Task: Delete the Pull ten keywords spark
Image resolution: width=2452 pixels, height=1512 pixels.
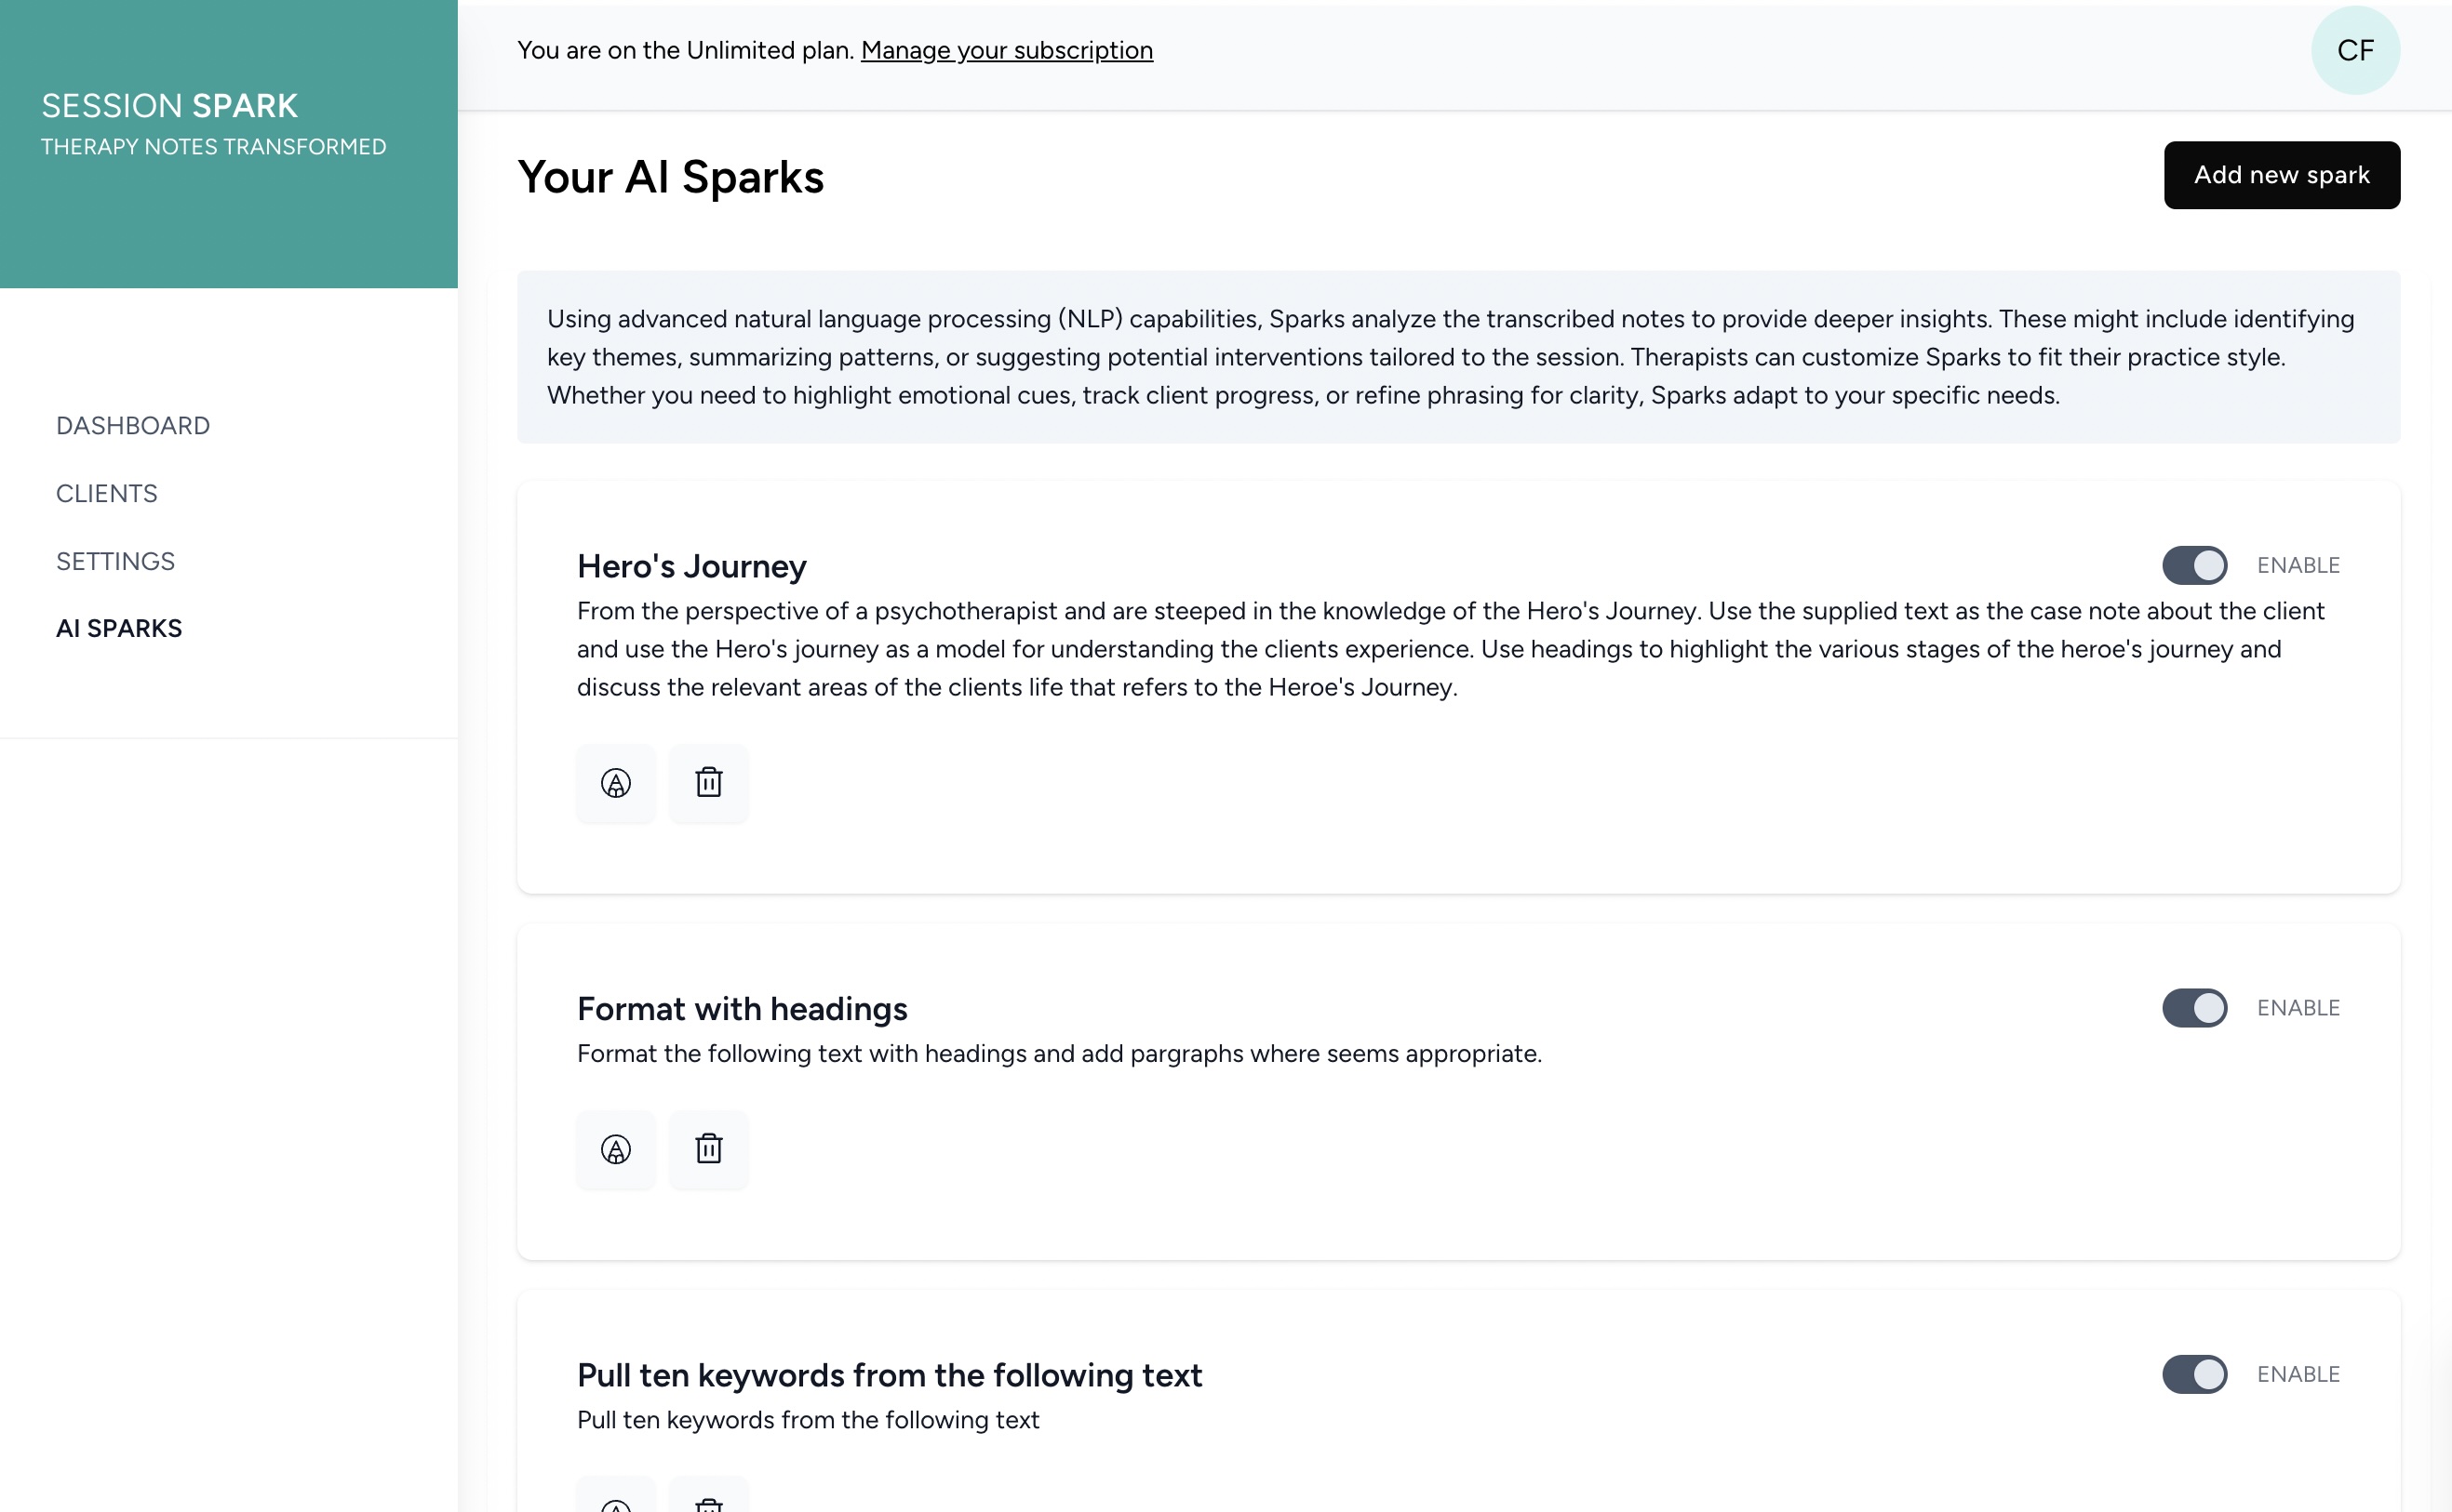Action: click(708, 1496)
